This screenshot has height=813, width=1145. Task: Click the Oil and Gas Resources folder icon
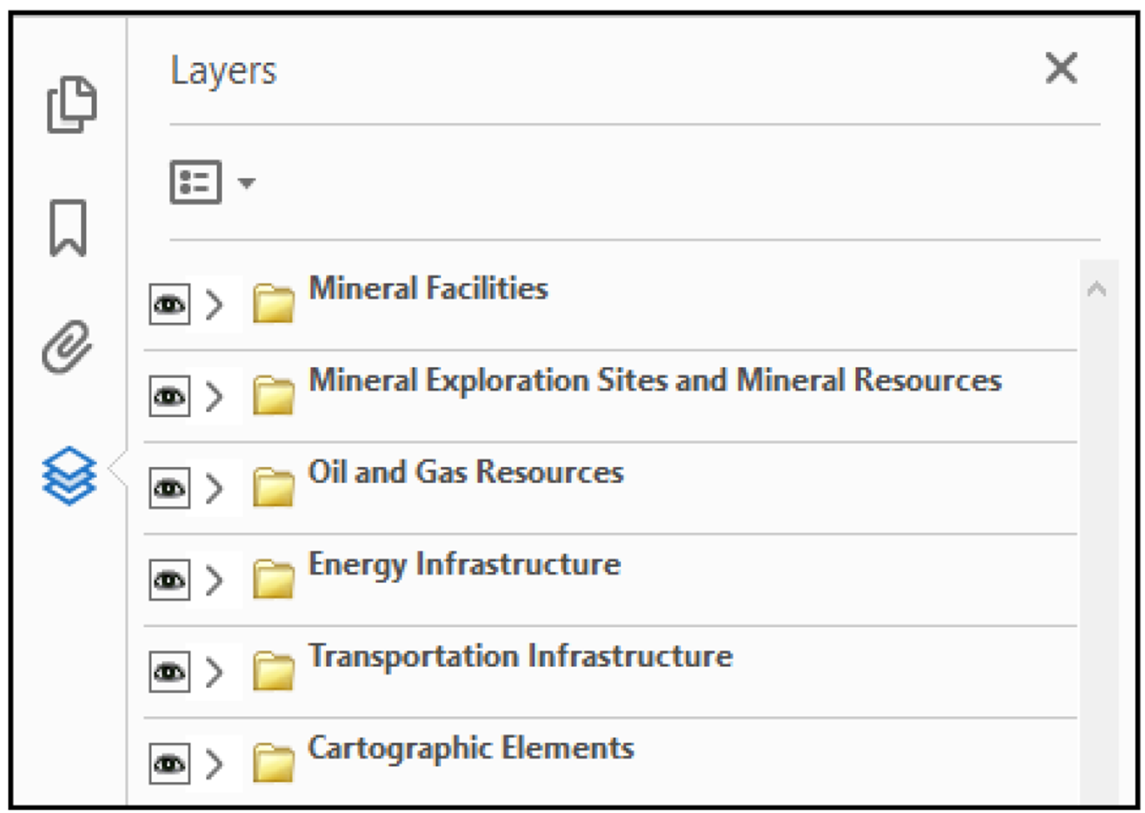pyautogui.click(x=273, y=487)
